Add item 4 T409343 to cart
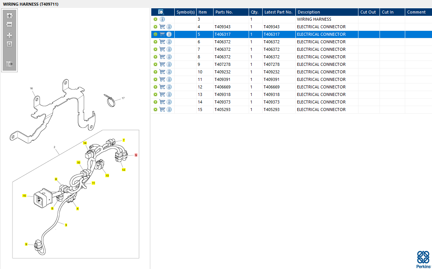Screen dimensions: 432x269 tap(162, 27)
